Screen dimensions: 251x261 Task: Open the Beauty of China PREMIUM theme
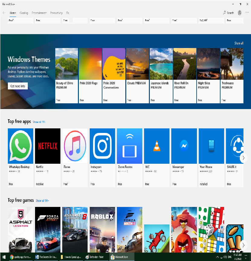[66, 76]
